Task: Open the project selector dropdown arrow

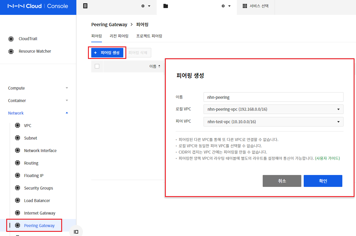Action: (229, 6)
